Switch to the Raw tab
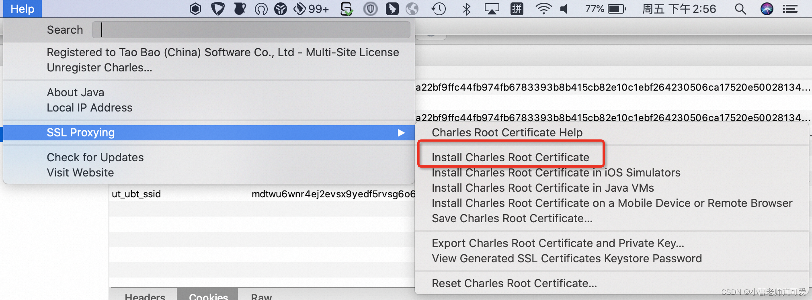Image resolution: width=812 pixels, height=300 pixels. [x=261, y=296]
